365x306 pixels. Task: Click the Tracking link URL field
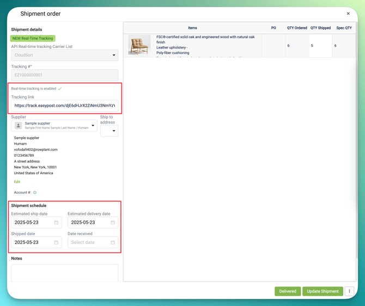click(x=64, y=106)
